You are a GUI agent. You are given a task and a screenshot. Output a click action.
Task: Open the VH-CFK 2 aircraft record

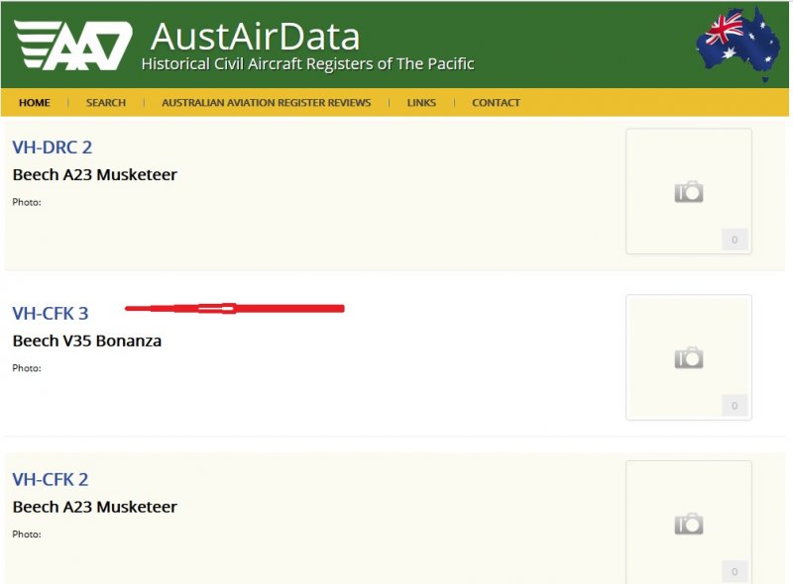click(x=51, y=479)
